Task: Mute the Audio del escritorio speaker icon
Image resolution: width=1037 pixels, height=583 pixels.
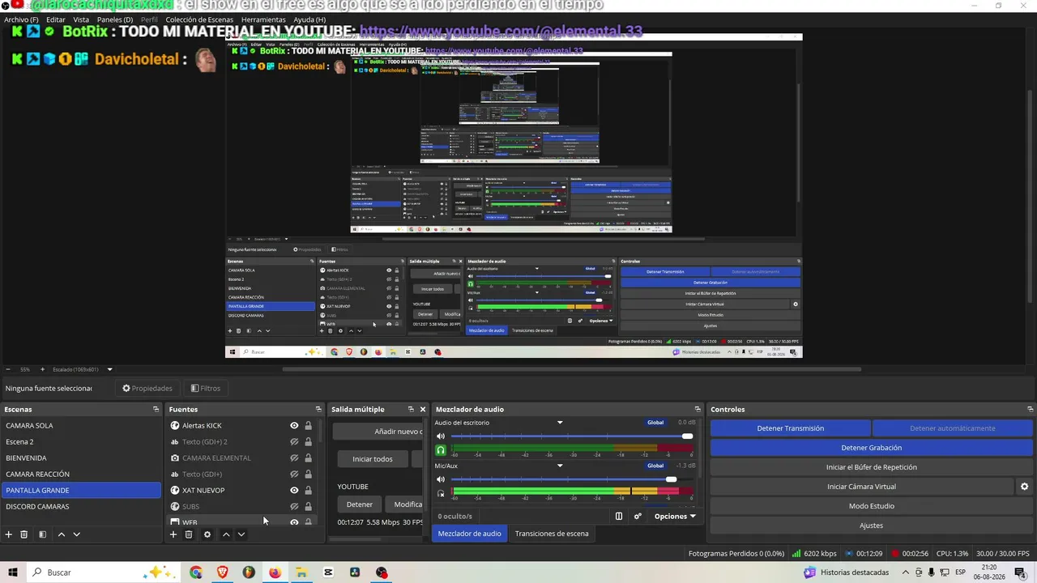Action: (441, 436)
